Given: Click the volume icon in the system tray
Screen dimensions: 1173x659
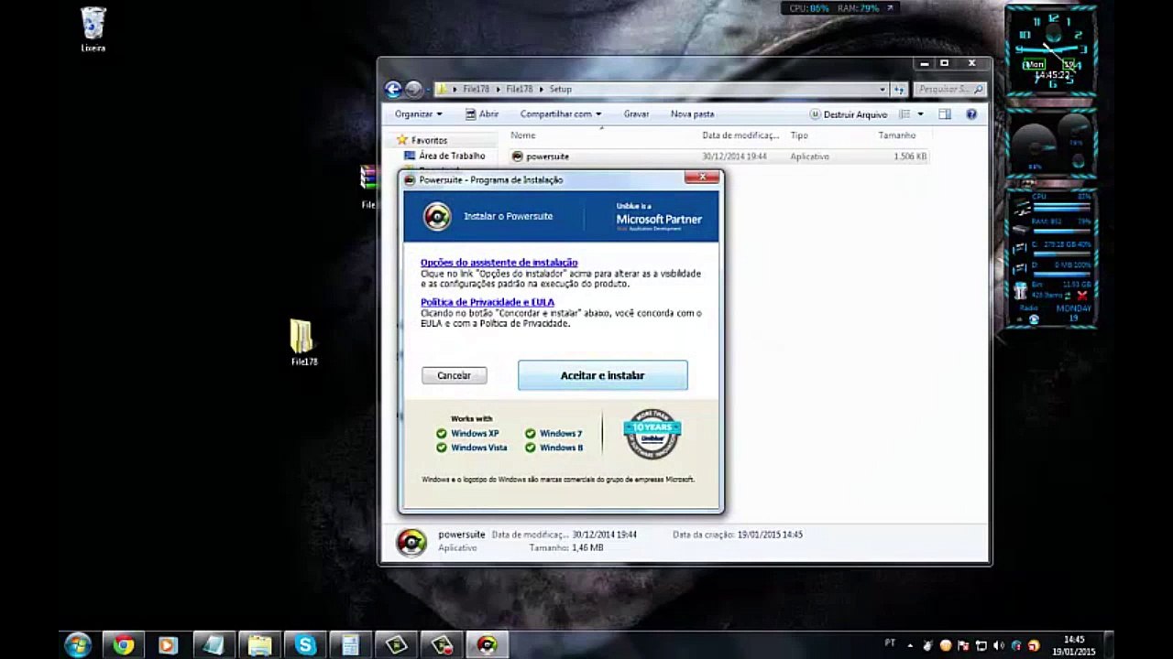Looking at the screenshot, I should [x=999, y=645].
